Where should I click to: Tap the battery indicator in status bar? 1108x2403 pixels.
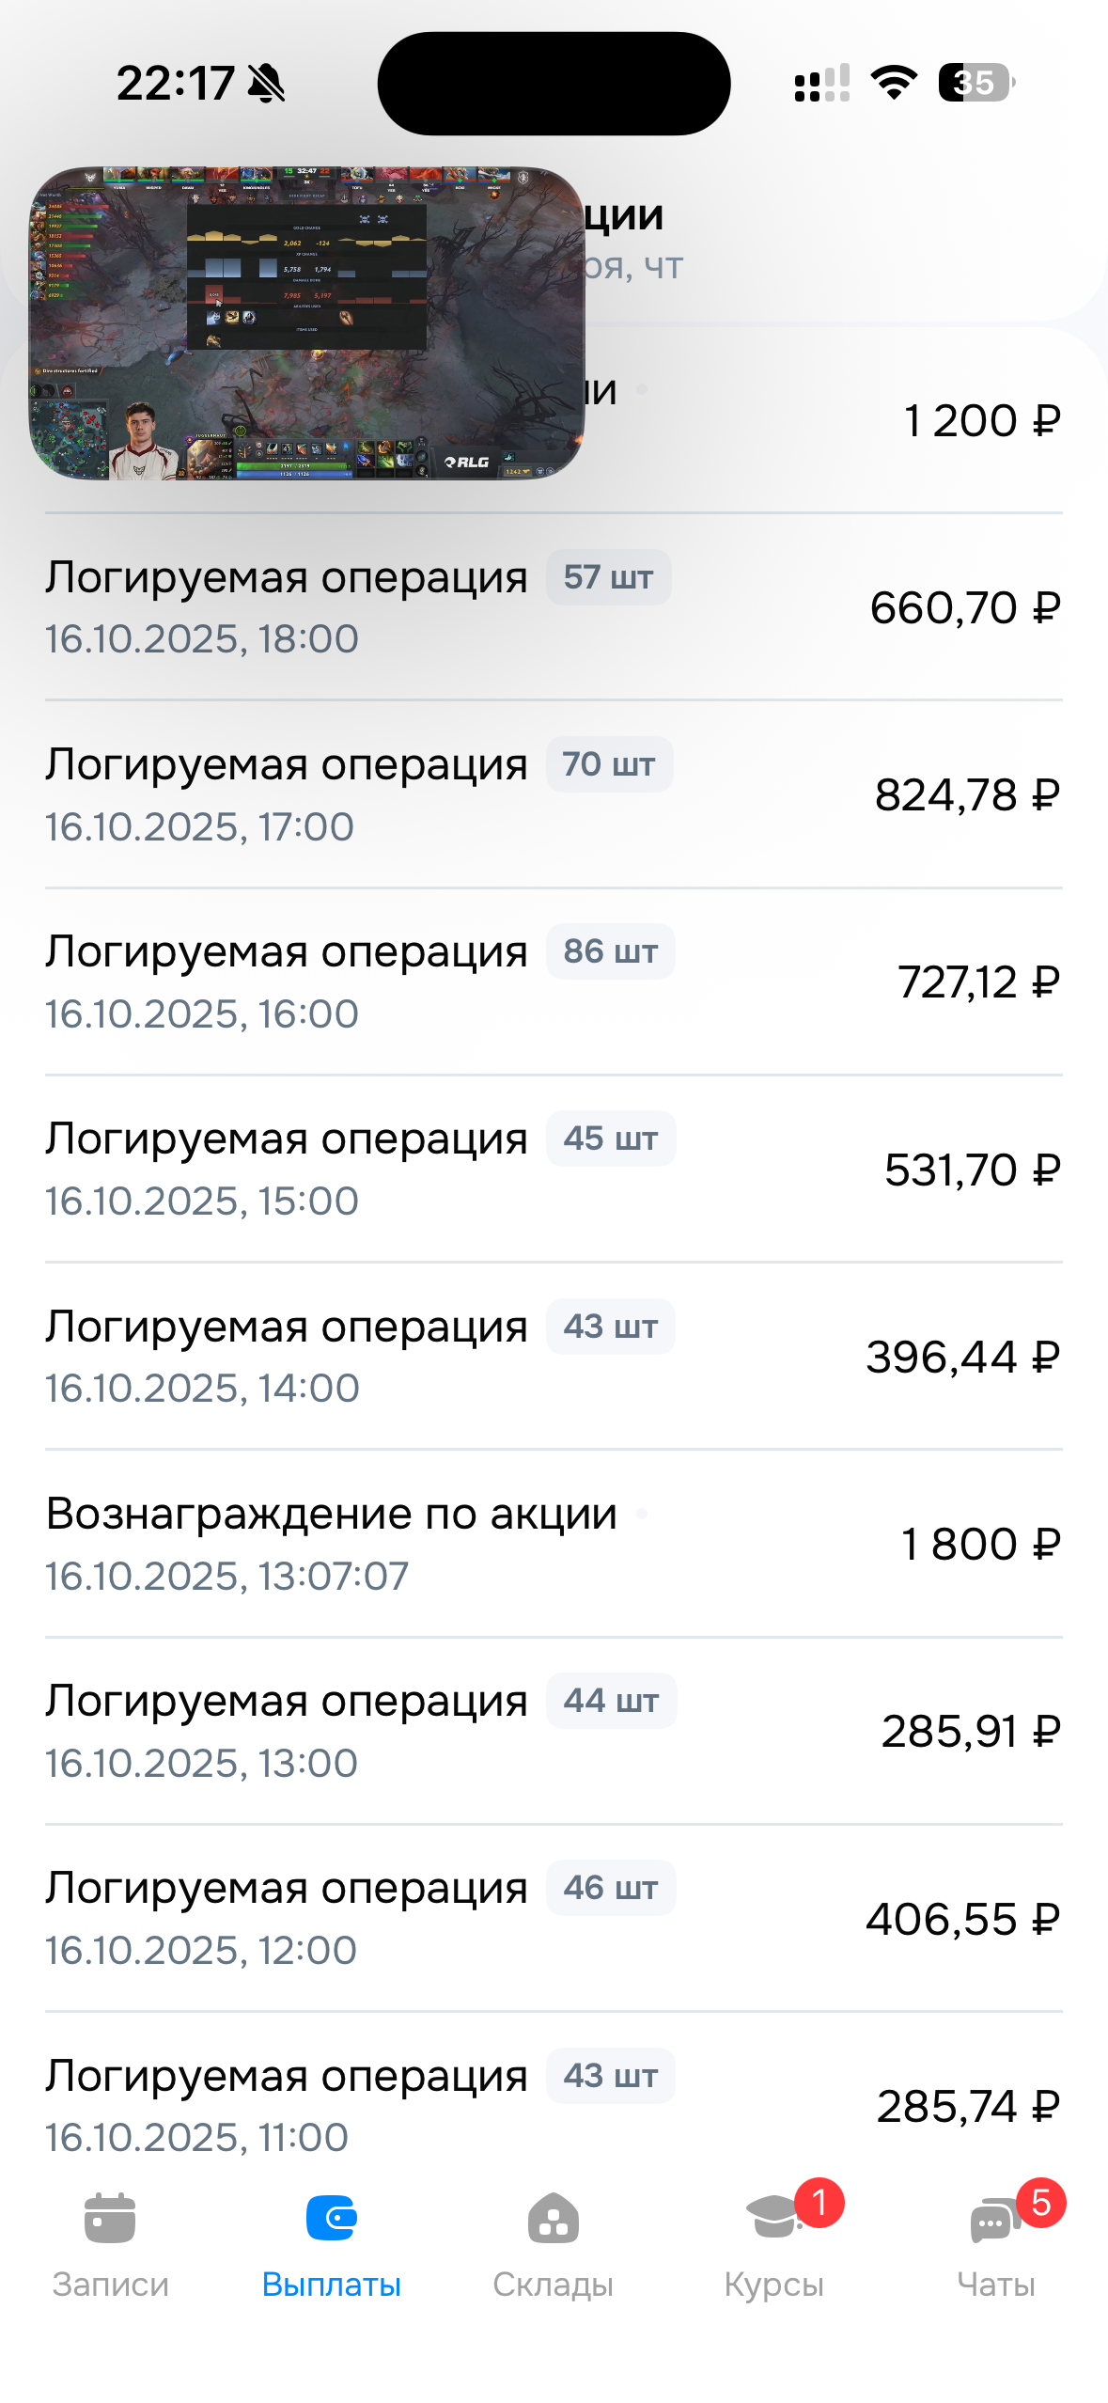coord(975,83)
